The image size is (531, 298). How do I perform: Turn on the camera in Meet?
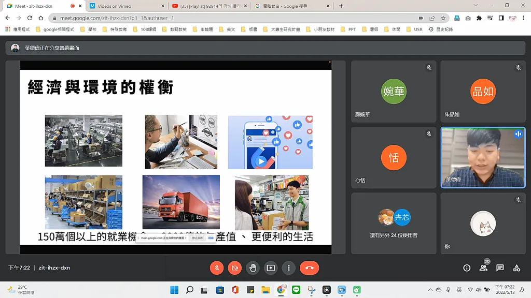[x=235, y=267]
